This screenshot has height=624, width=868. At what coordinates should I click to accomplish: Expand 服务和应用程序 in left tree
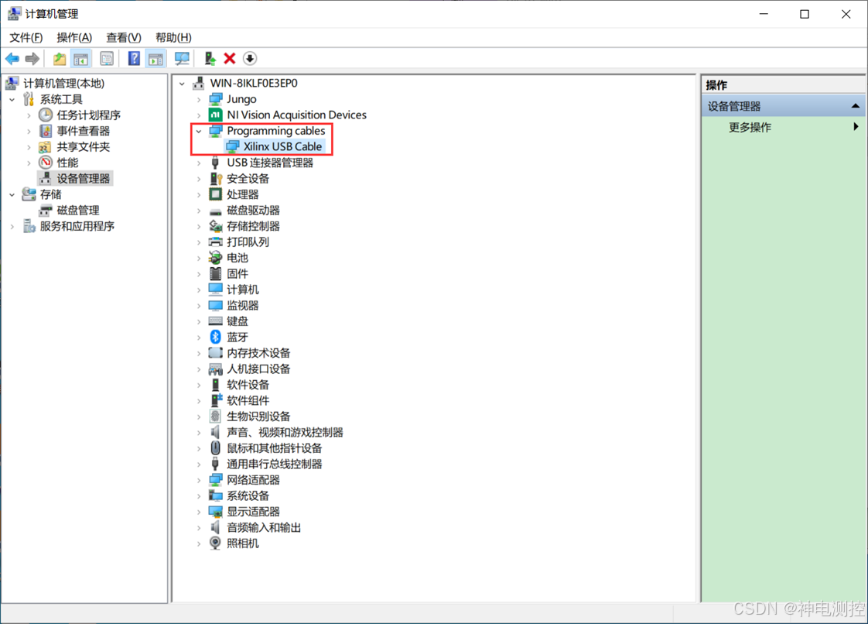(12, 226)
